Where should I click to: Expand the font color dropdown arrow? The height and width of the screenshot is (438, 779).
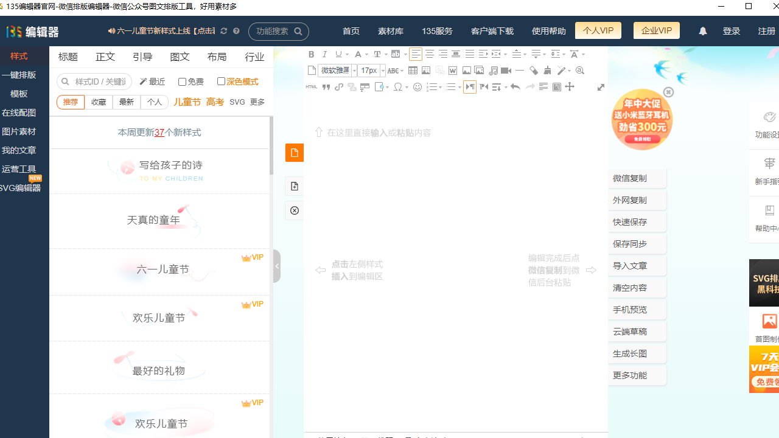(x=366, y=55)
